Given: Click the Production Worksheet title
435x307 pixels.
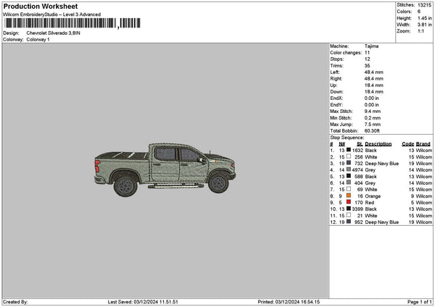Looking at the screenshot, I should click(40, 6).
